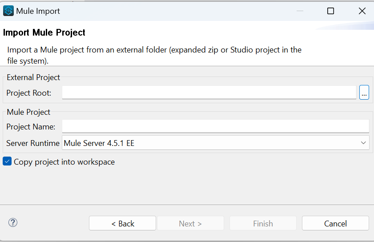
Task: Maximize the Mule Import dialog
Action: (330, 11)
